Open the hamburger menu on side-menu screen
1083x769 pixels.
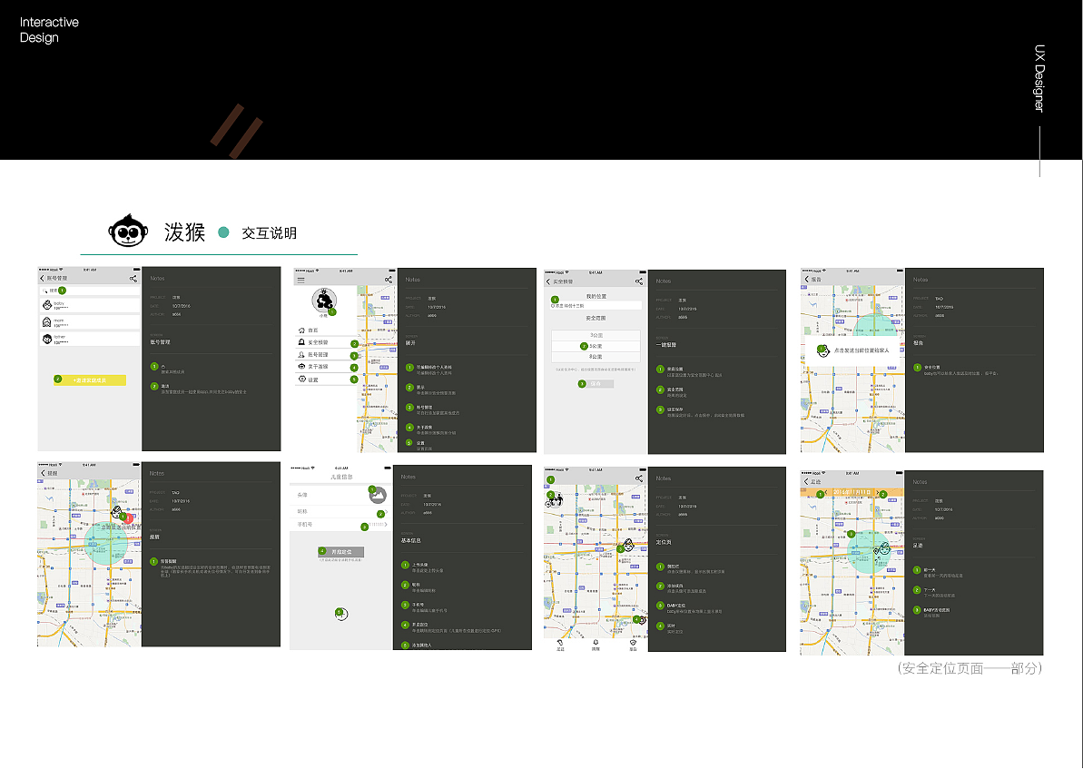pyautogui.click(x=300, y=280)
